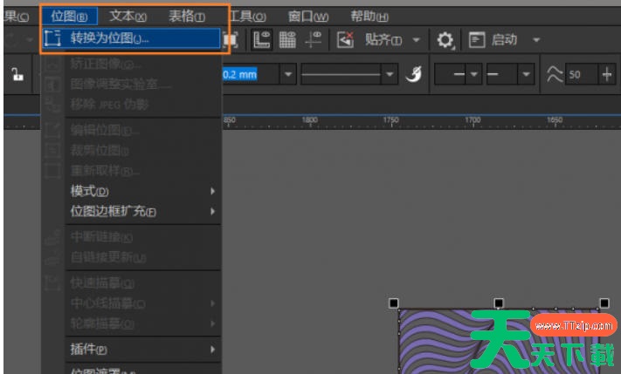Toggle the show grid icon
Screen dimensions: 621x374
(x=287, y=39)
